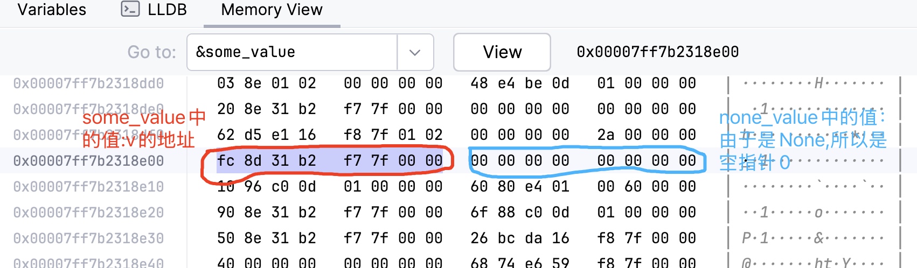Click the &some_value address input field

(293, 52)
